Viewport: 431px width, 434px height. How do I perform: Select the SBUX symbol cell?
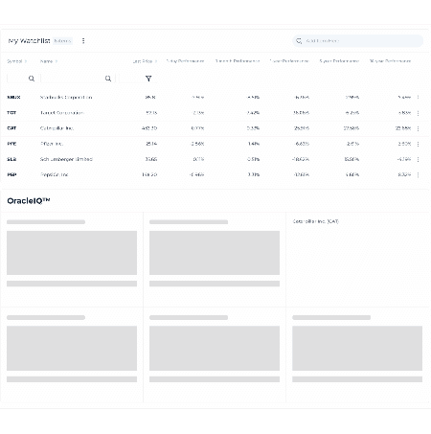pos(13,97)
